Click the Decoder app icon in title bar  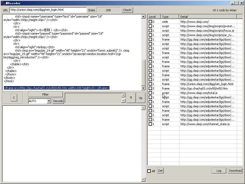click(3, 3)
